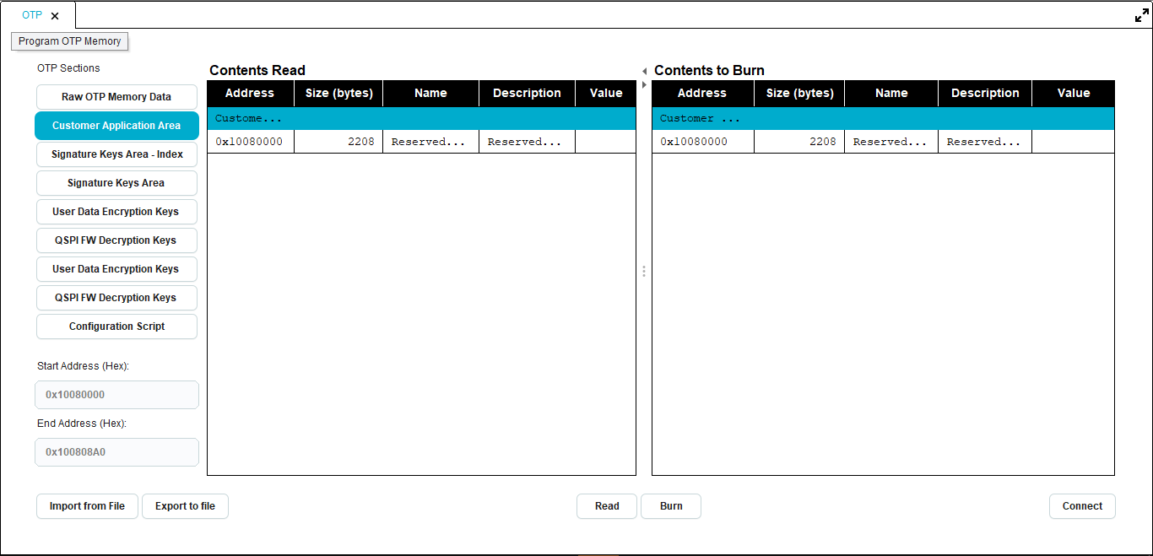Viewport: 1153px width, 556px height.
Task: Click address 0x10080000 in Contents to Burn table
Action: (x=703, y=142)
